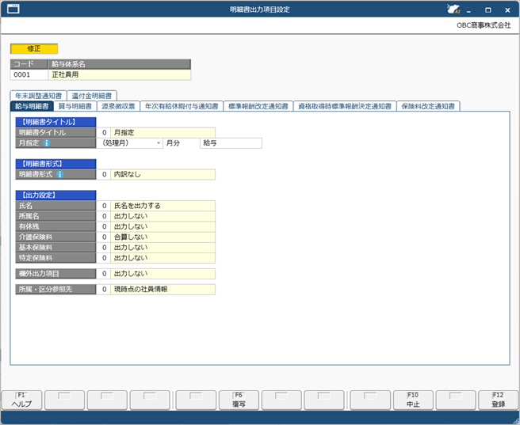Click the info icon beside 明細書形式
The image size is (520, 425).
click(59, 174)
